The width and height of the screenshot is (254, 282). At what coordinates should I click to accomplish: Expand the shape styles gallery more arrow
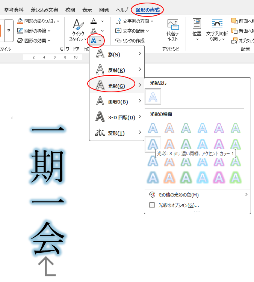point(9,31)
